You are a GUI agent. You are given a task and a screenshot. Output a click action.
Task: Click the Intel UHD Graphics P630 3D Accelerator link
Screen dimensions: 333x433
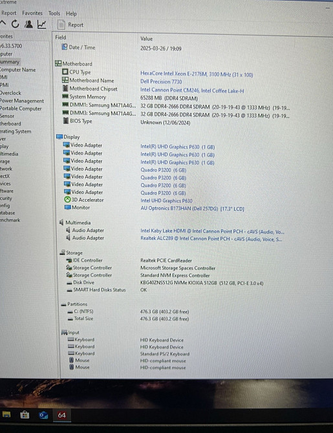pyautogui.click(x=166, y=201)
